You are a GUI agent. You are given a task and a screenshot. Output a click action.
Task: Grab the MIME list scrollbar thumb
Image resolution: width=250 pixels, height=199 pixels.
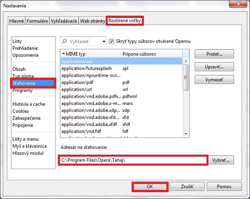click(x=186, y=78)
